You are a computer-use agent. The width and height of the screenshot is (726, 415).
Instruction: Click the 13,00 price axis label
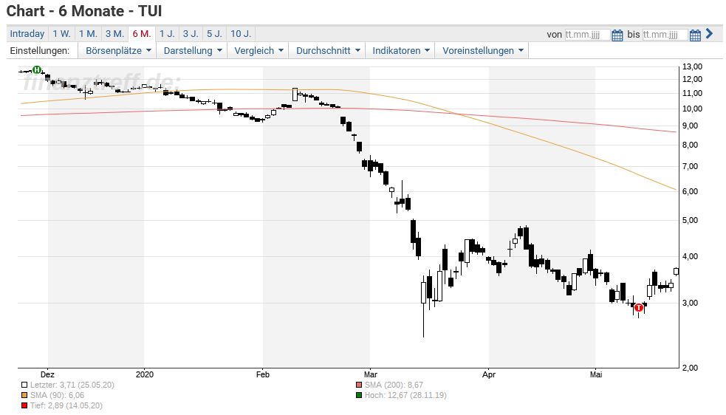pyautogui.click(x=692, y=66)
